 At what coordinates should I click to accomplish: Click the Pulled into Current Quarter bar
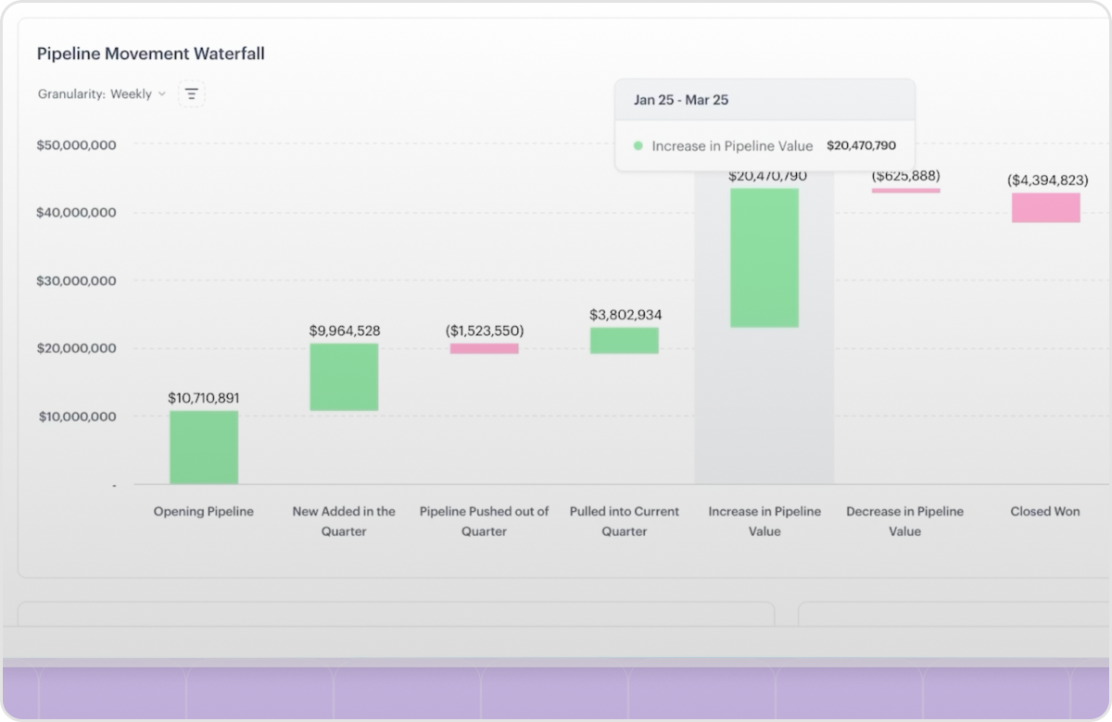[625, 340]
